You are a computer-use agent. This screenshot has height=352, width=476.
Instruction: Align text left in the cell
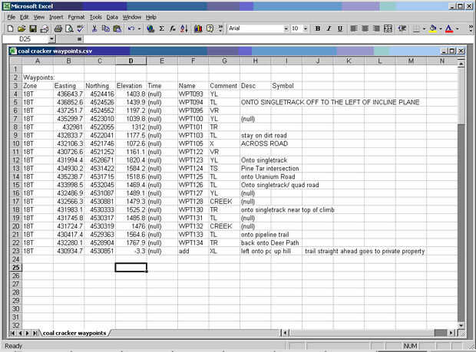[354, 28]
